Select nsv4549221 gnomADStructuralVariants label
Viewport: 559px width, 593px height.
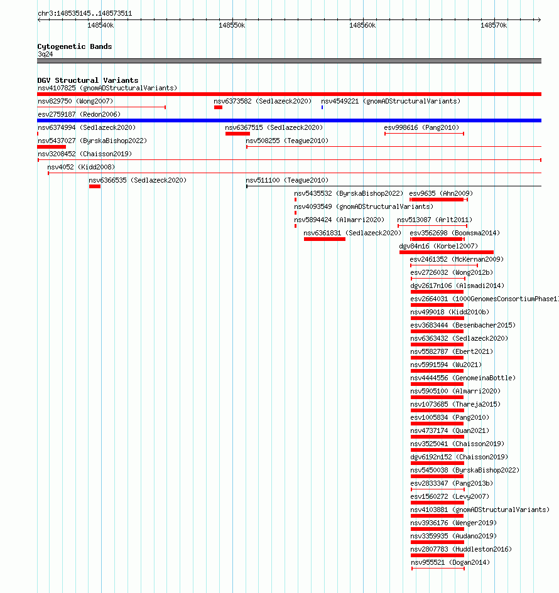[x=391, y=102]
